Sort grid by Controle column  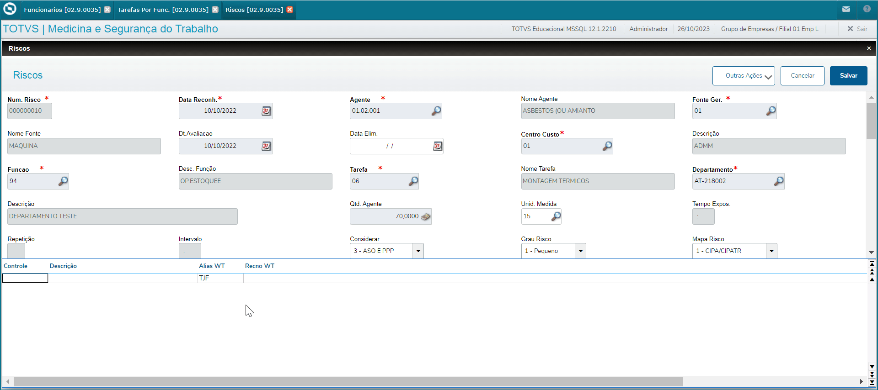coord(16,266)
